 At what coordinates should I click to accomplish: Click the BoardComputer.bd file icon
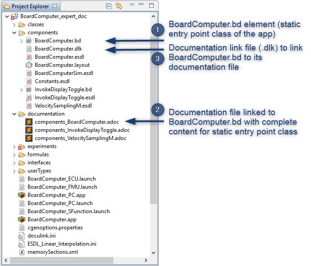coord(29,41)
